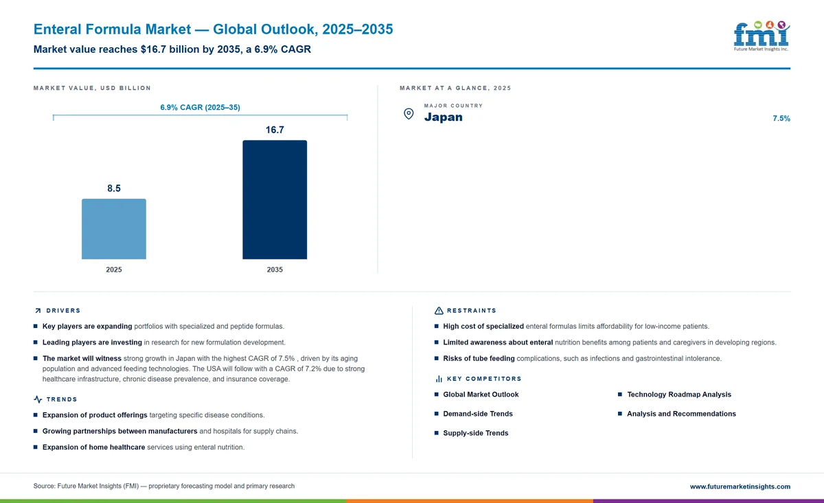This screenshot has width=824, height=503.
Task: Select the 2035 bar in the chart
Action: (x=275, y=200)
